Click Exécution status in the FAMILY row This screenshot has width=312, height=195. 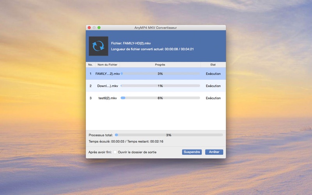click(213, 74)
